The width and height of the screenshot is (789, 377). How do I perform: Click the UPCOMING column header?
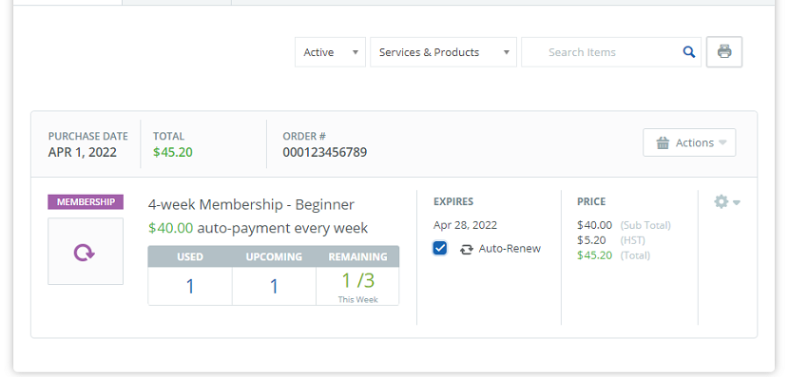click(274, 256)
